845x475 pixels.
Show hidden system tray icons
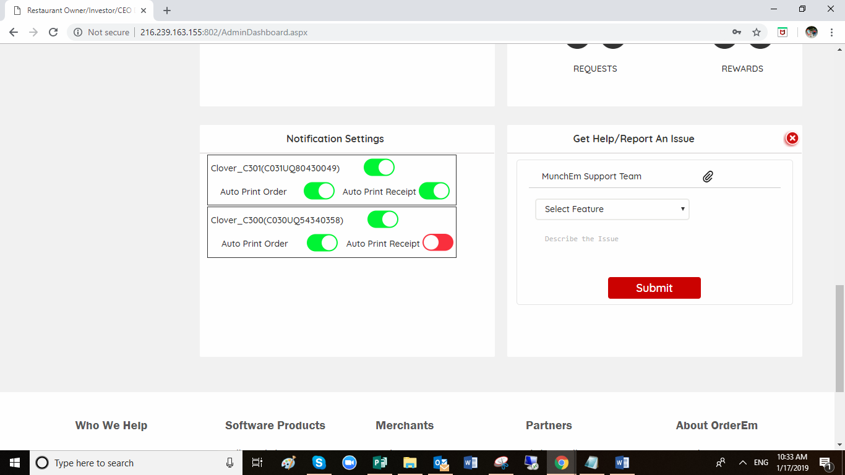coord(742,463)
